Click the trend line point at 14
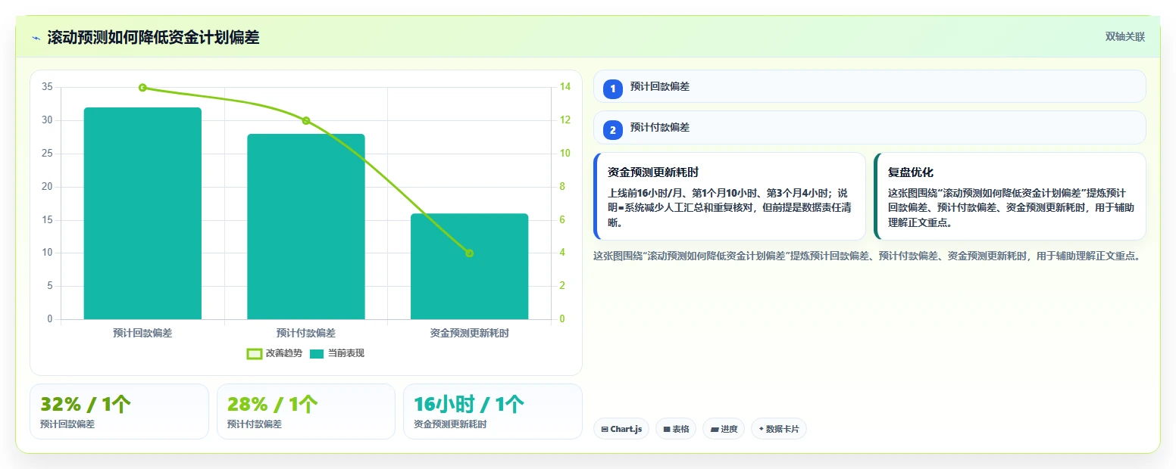Screen dimensions: 1176x469 [x=142, y=88]
